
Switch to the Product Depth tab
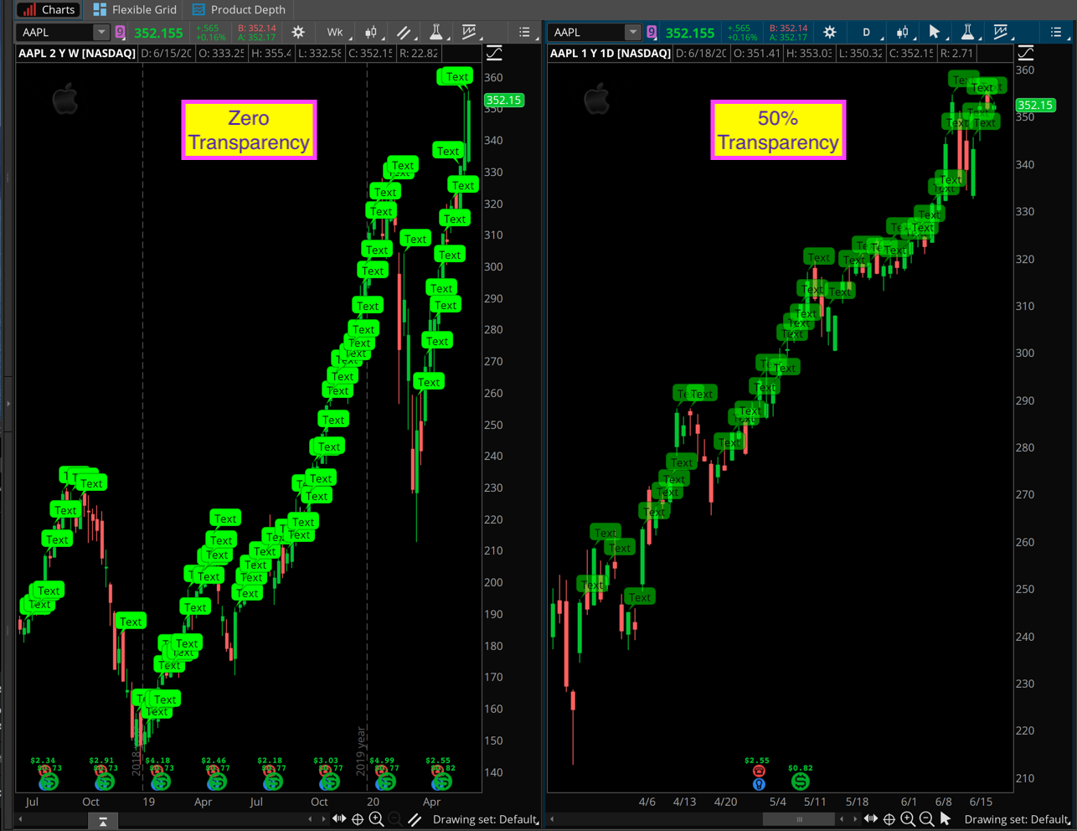coord(239,9)
